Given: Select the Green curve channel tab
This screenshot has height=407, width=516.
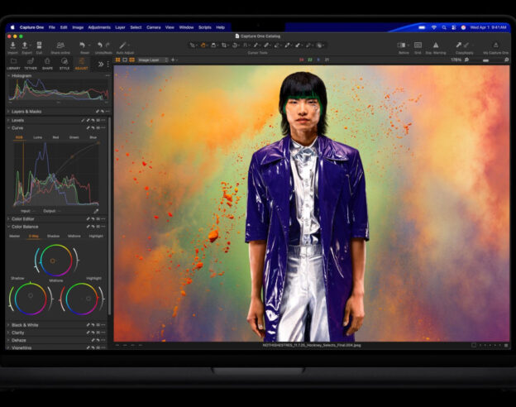Looking at the screenshot, I should 74,137.
